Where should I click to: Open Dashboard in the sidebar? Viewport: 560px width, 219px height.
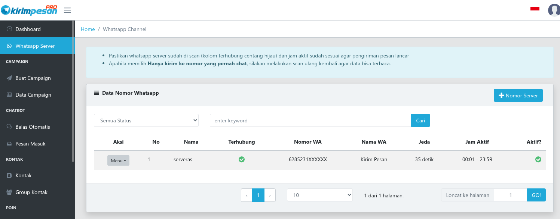coord(28,29)
